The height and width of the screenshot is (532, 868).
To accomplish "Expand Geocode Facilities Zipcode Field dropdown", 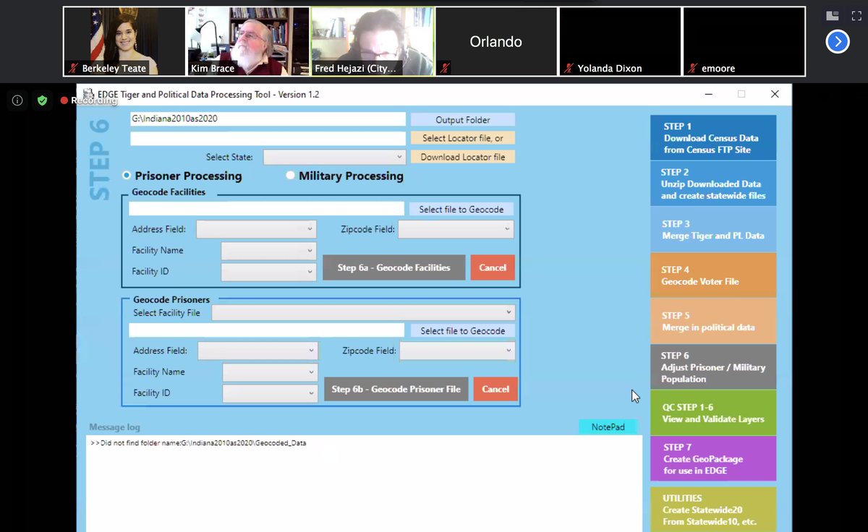I will coord(456,229).
